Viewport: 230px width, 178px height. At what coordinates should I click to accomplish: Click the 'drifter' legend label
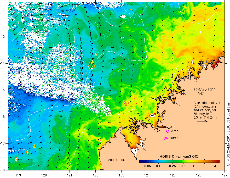173,138
